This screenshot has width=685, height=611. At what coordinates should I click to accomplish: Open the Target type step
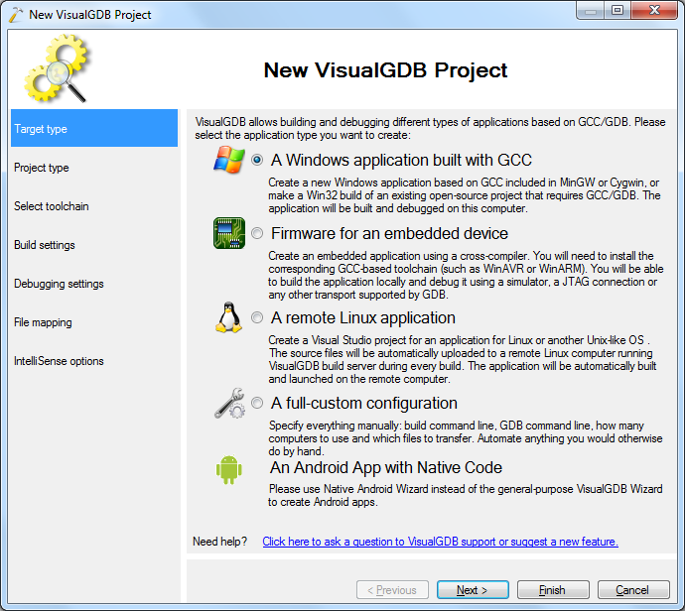[94, 128]
